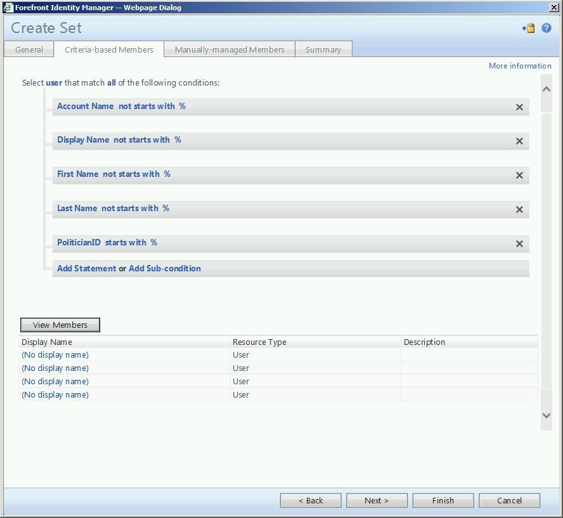
Task: Edit the PoliticianID % value
Action: [153, 243]
